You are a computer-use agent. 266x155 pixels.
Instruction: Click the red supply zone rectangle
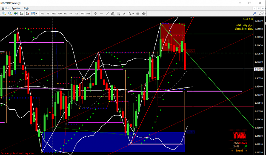click(172, 37)
